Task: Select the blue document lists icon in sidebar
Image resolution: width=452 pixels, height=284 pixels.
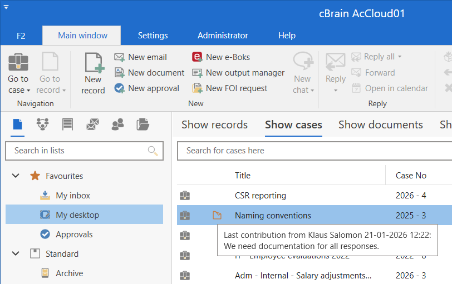Action: coord(18,124)
